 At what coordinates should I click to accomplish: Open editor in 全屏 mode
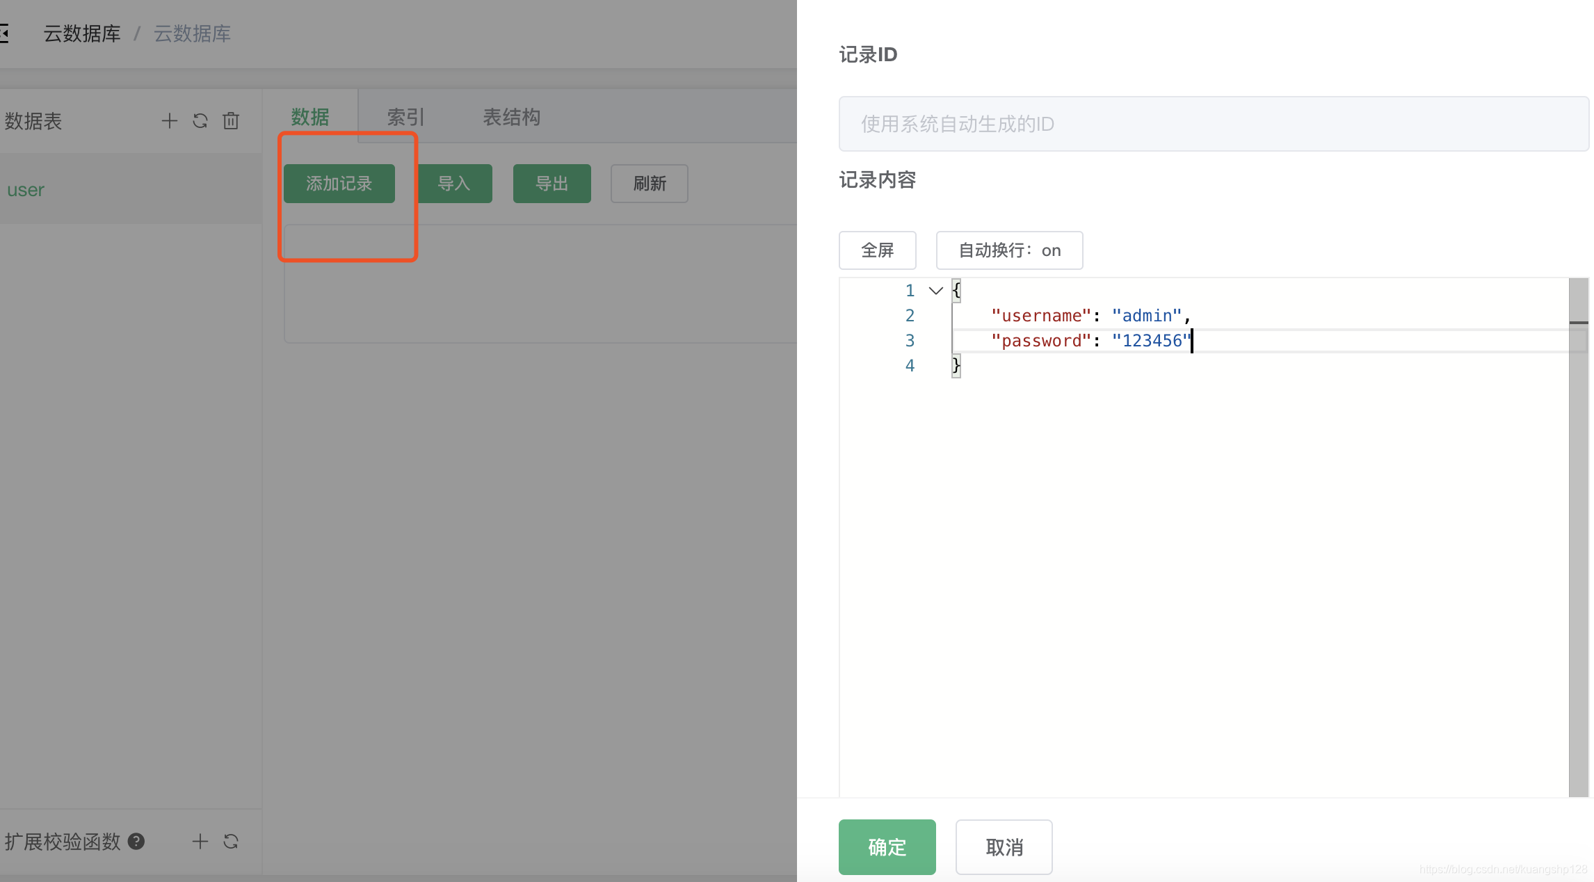(x=878, y=250)
